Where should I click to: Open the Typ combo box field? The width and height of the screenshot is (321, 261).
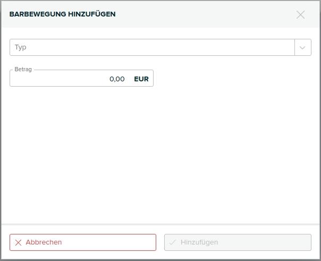(160, 47)
